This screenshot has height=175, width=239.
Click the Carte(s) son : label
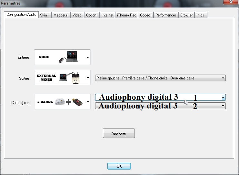pos(21,103)
